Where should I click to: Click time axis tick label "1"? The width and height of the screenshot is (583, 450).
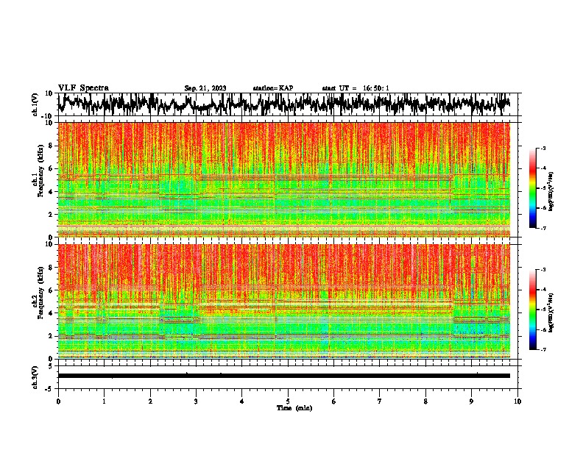point(104,401)
